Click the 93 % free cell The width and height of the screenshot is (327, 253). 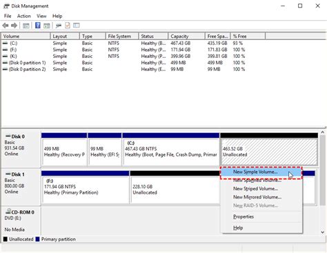point(238,43)
